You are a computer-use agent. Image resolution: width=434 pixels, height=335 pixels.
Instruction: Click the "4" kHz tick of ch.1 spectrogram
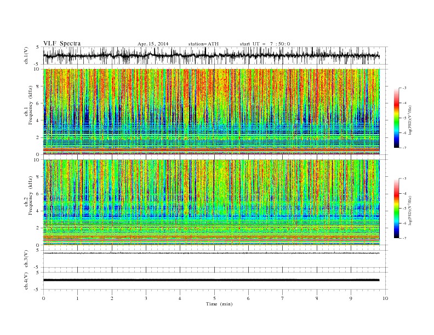38,120
